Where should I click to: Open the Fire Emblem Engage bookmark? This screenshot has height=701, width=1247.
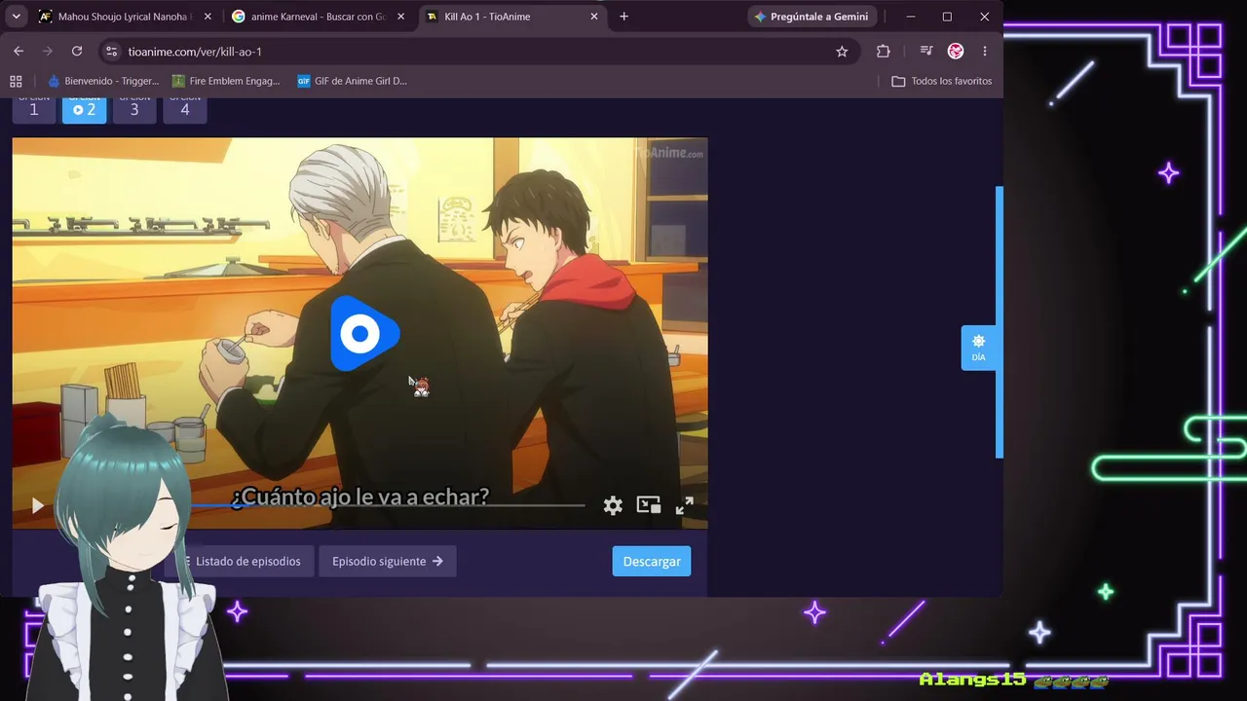tap(226, 81)
